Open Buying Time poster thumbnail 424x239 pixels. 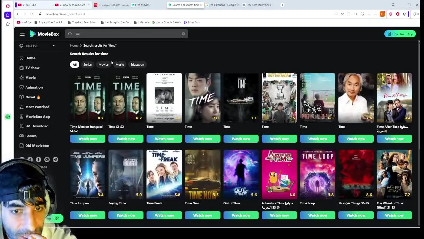(126, 175)
